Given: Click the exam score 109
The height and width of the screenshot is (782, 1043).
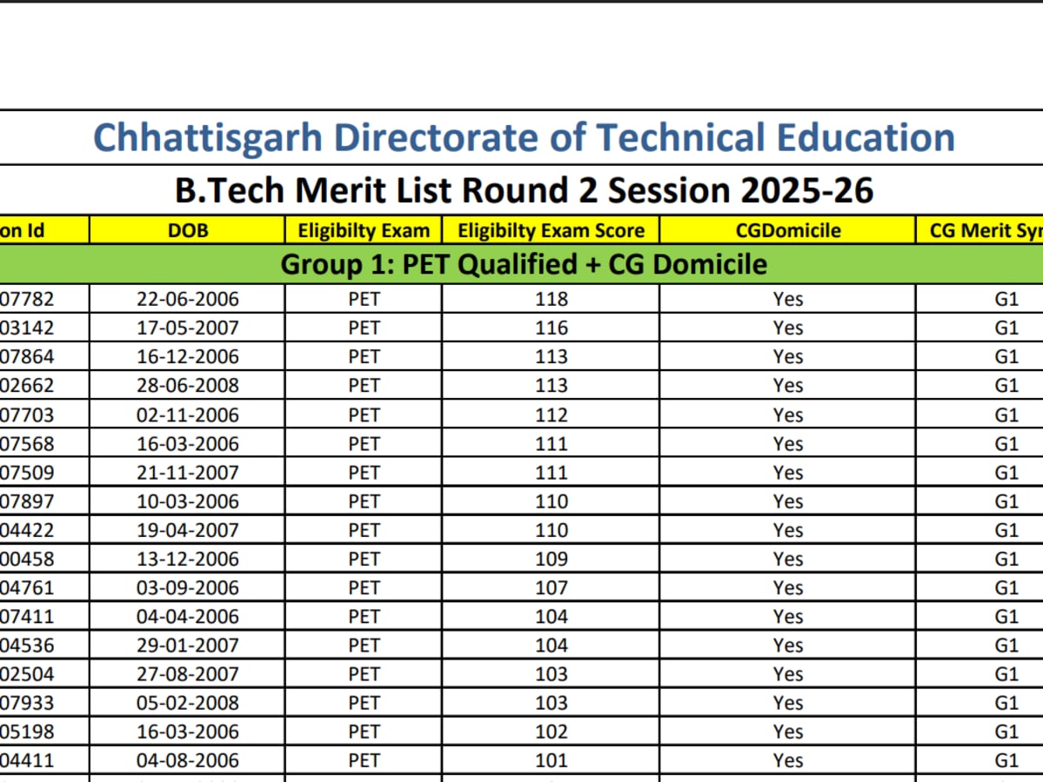Looking at the screenshot, I should pos(552,559).
